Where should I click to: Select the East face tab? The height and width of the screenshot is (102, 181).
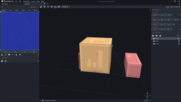(x=10, y=10)
